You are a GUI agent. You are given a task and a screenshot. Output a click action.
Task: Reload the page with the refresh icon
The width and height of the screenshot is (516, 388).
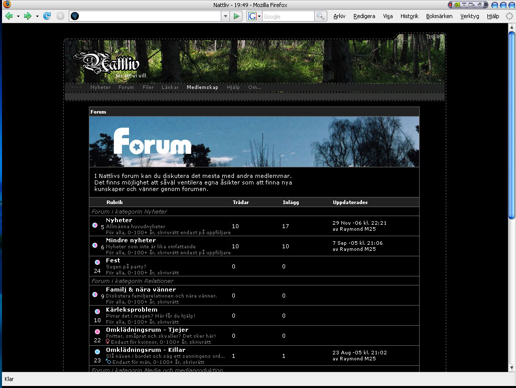tap(47, 16)
